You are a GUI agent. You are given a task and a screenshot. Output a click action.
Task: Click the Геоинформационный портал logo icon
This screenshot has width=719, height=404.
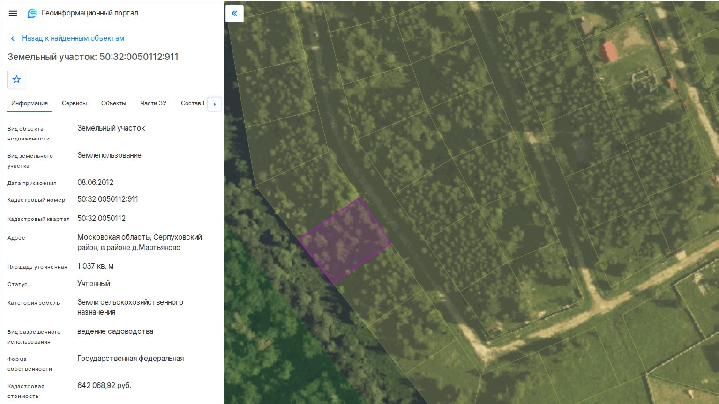point(32,13)
